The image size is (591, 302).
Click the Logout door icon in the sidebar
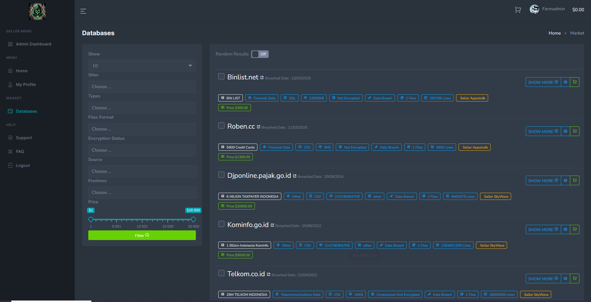tap(10, 165)
